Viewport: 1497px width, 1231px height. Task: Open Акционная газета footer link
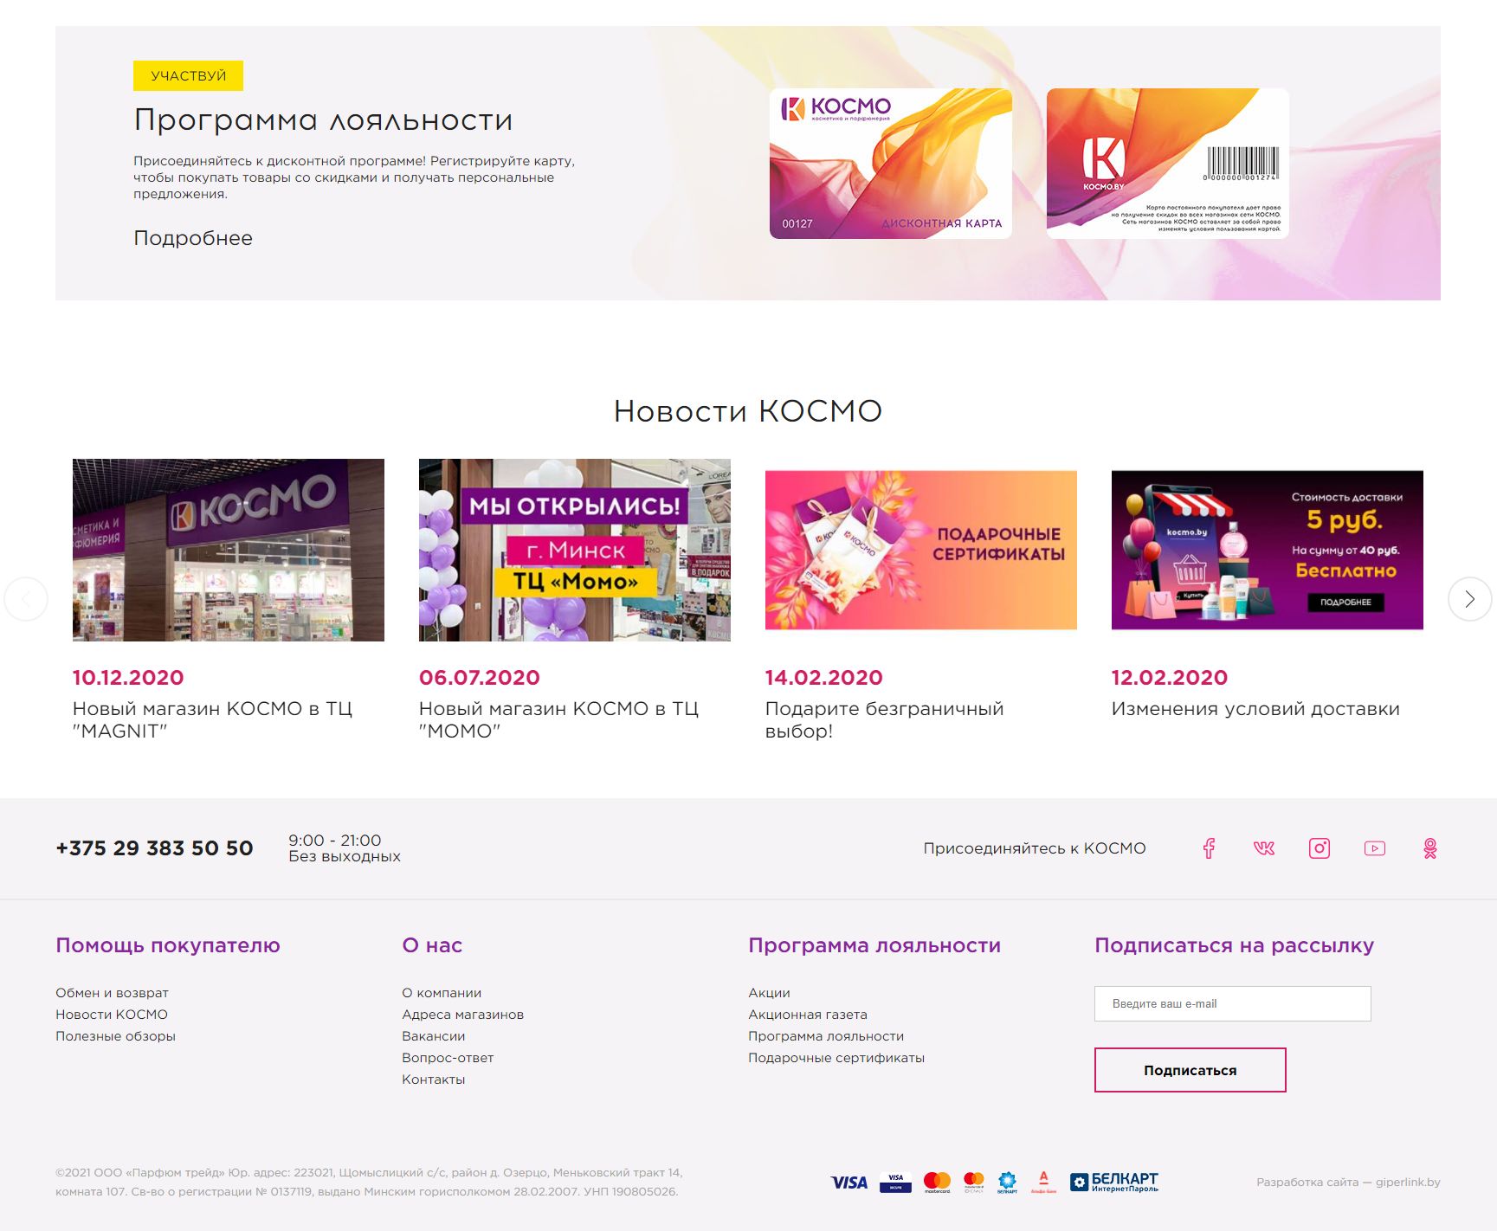pyautogui.click(x=808, y=1015)
